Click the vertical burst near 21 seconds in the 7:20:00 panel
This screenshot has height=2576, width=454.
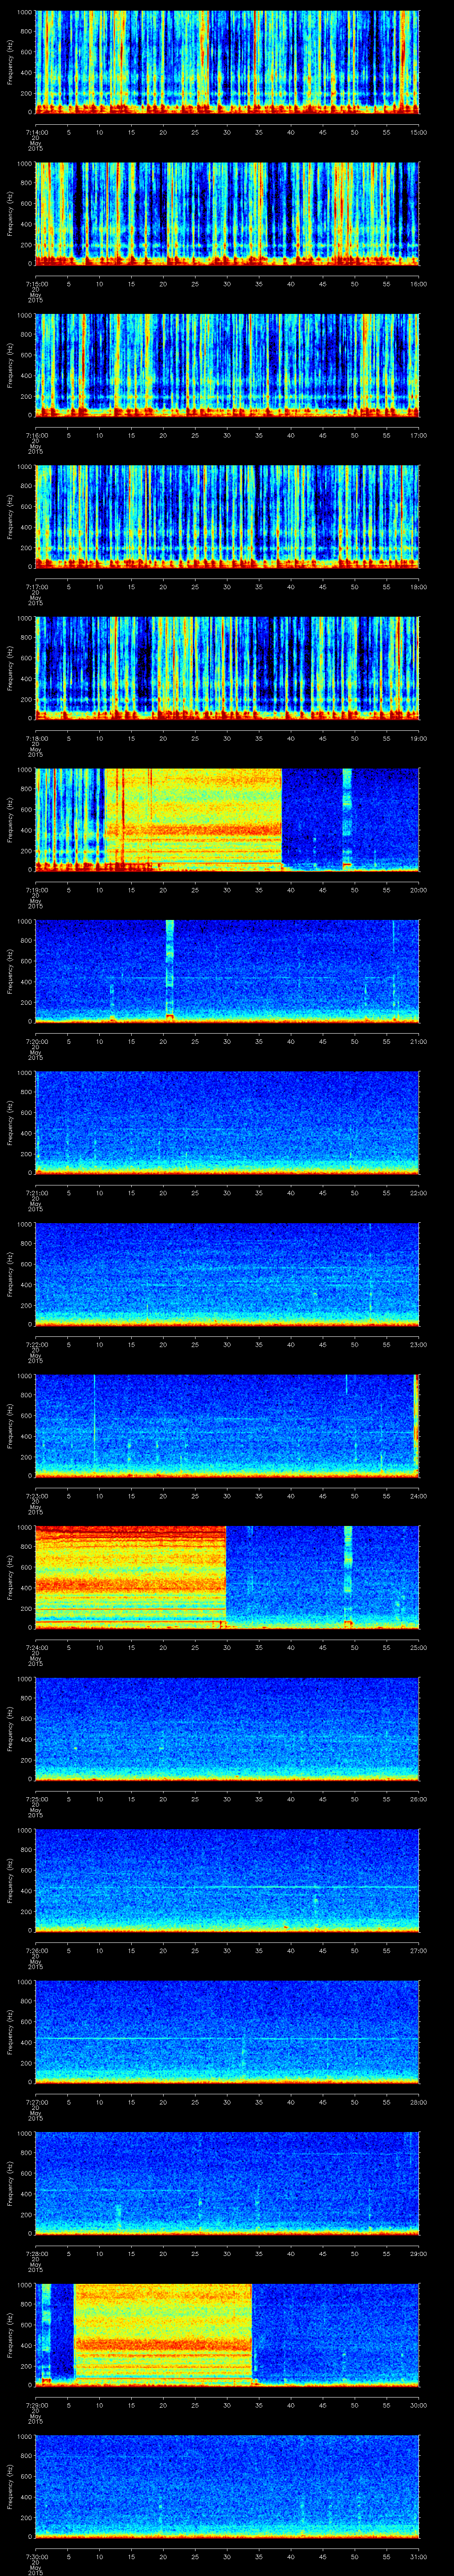[x=170, y=970]
